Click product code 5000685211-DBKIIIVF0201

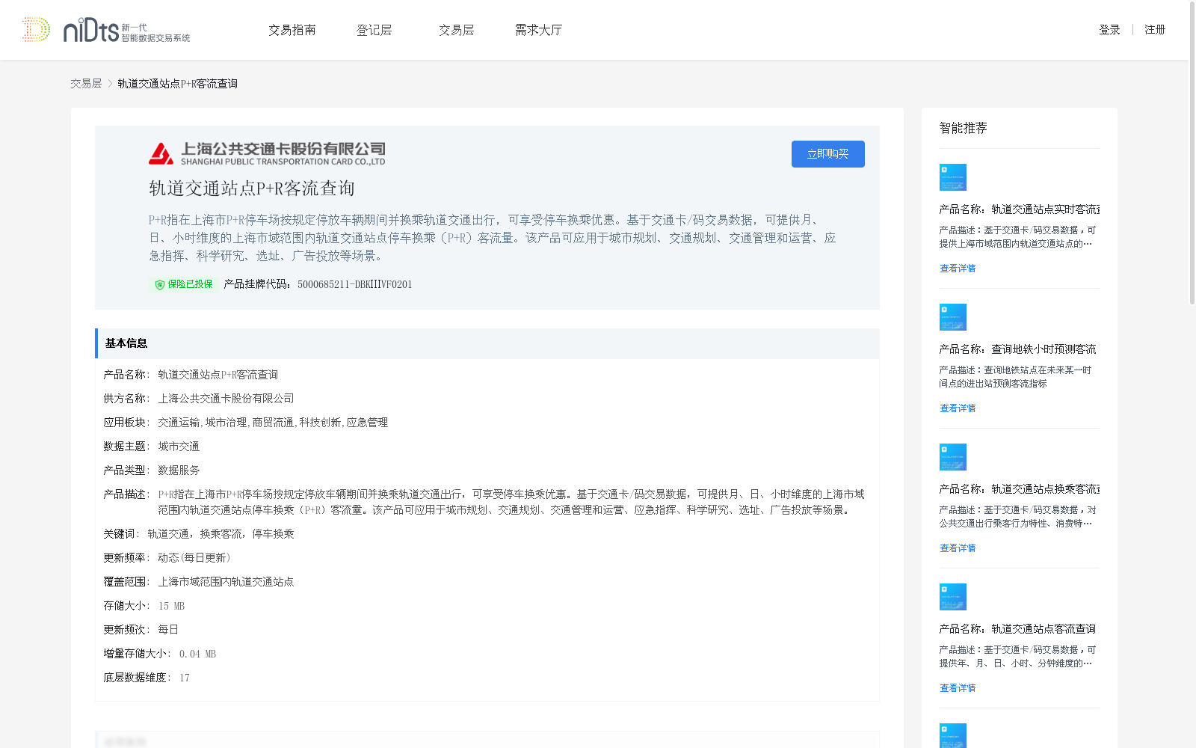354,284
